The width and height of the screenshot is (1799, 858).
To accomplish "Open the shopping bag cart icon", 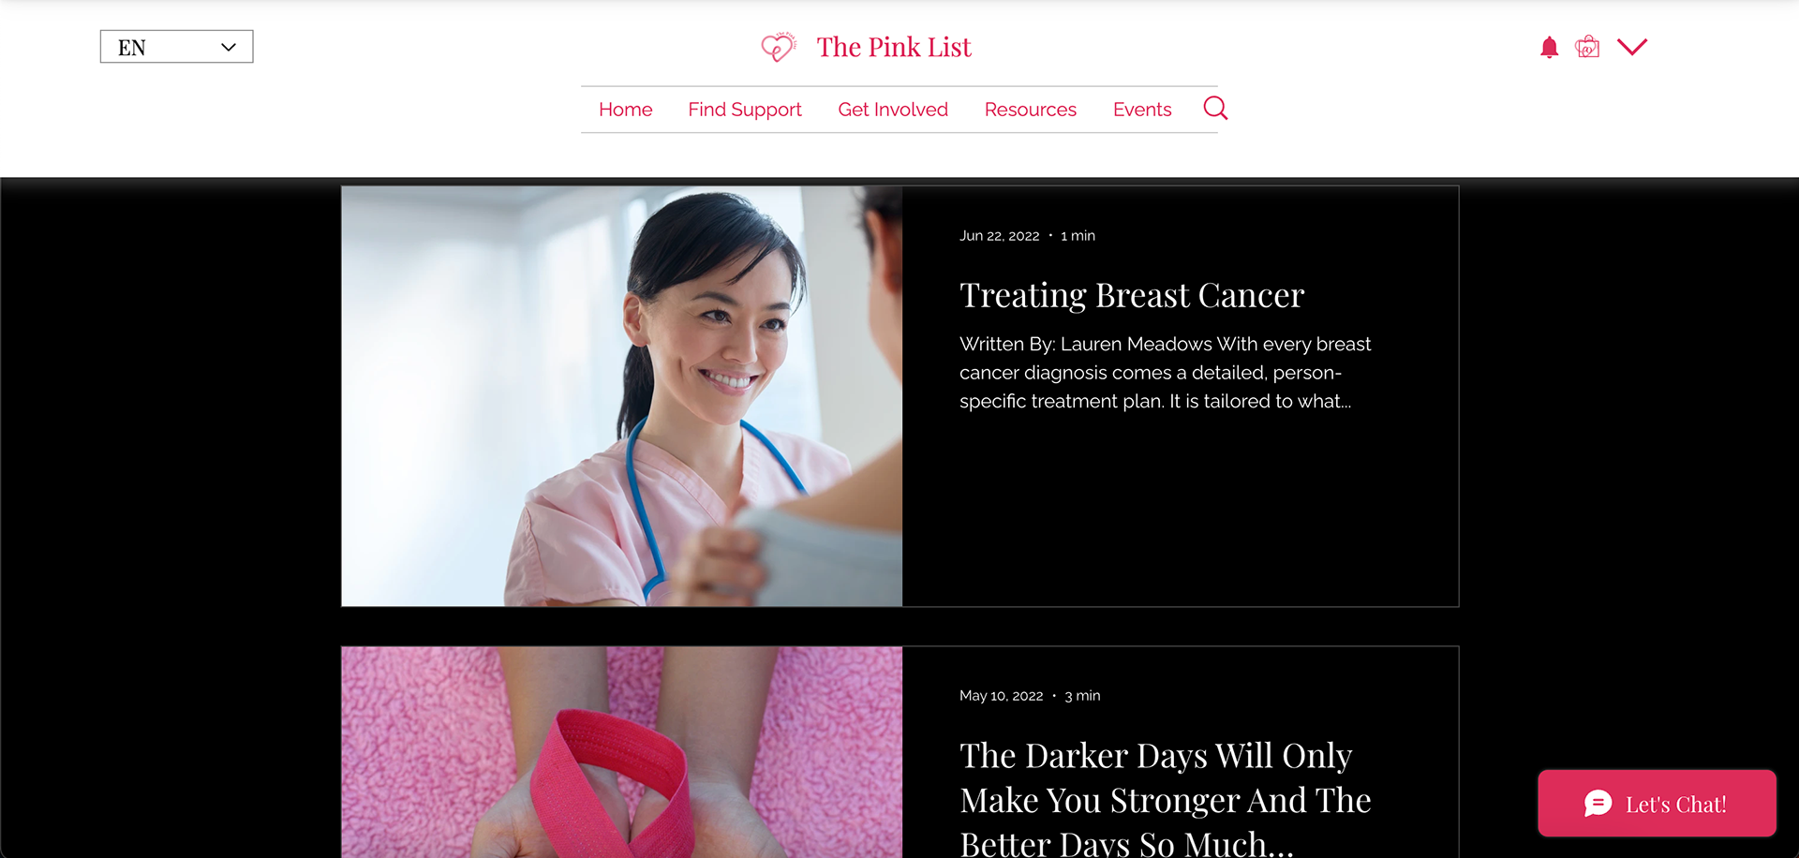I will point(1587,47).
